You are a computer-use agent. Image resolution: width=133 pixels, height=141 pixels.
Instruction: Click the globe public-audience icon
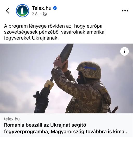(x=45, y=14)
